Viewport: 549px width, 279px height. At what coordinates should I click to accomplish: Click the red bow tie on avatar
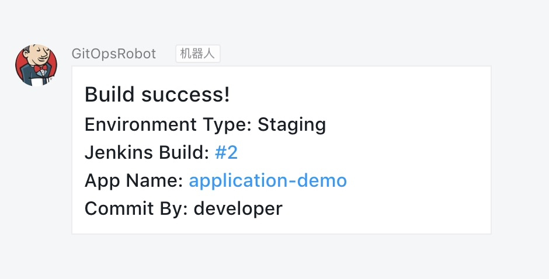[x=40, y=68]
